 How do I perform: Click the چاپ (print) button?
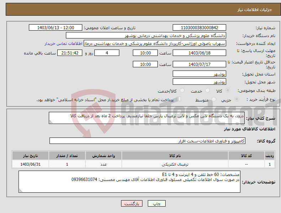tap(156, 203)
